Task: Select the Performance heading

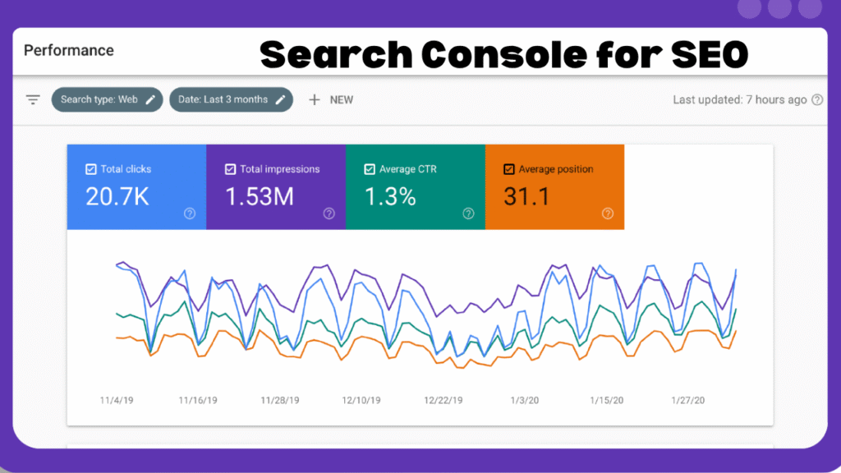Action: (69, 51)
